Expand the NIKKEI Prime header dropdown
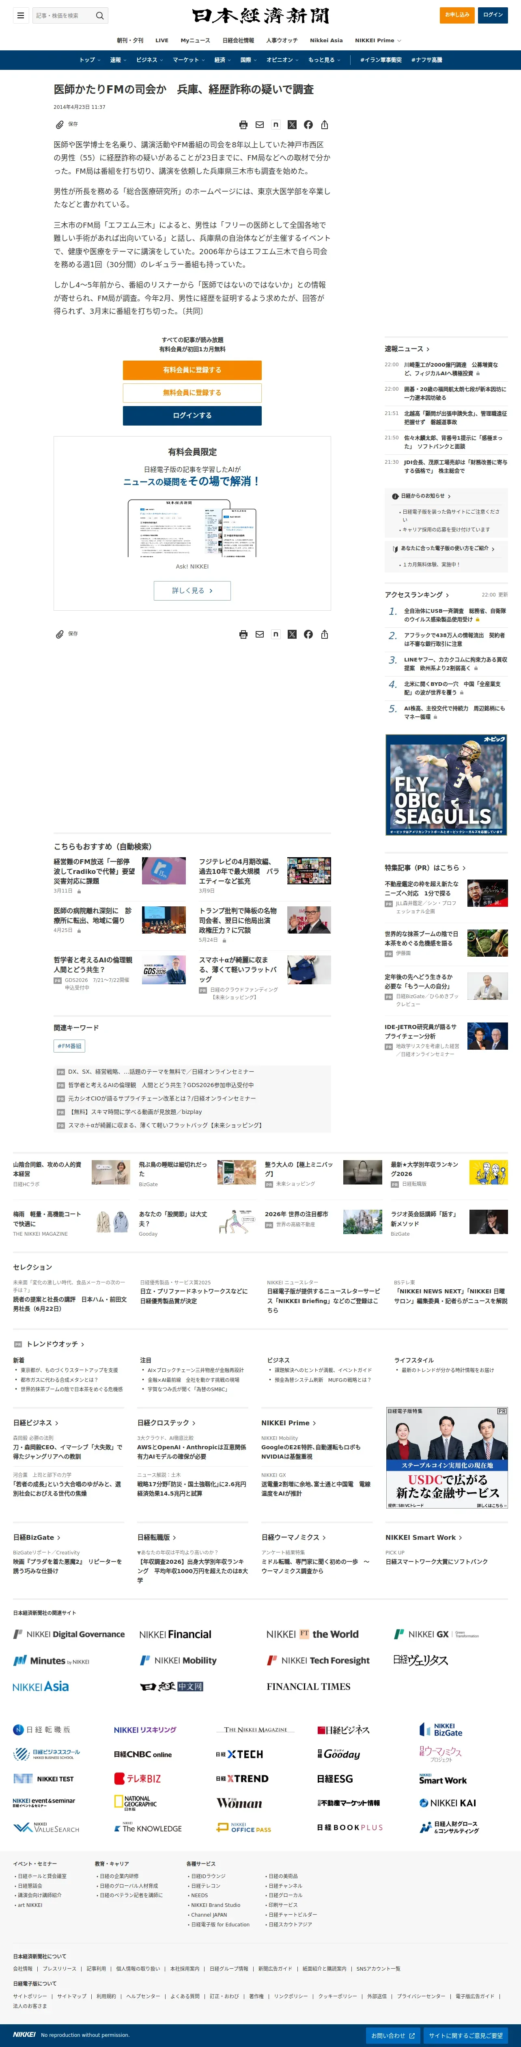The height and width of the screenshot is (2047, 521). click(378, 40)
